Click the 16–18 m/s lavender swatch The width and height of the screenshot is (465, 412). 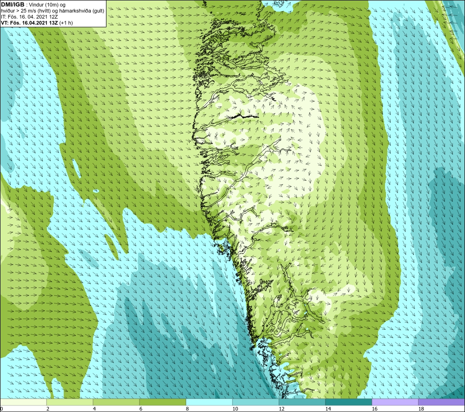(395, 402)
